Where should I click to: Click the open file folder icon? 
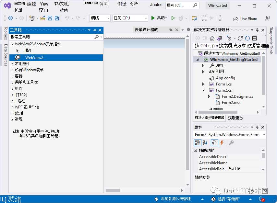coord(43,18)
